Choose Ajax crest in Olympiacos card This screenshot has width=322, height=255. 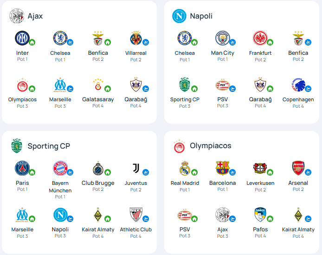(222, 215)
